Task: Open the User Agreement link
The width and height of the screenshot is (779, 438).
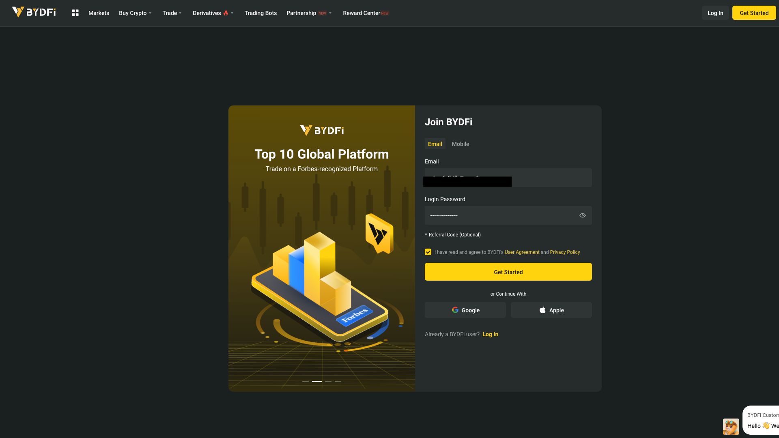Action: [x=522, y=252]
